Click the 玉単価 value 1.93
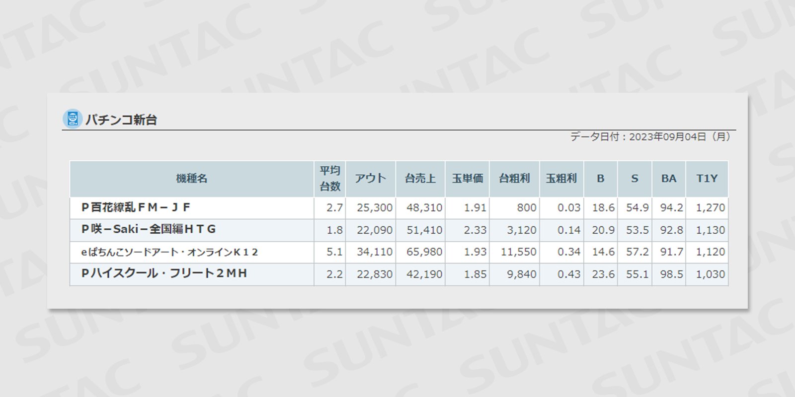This screenshot has height=397, width=795. [475, 252]
